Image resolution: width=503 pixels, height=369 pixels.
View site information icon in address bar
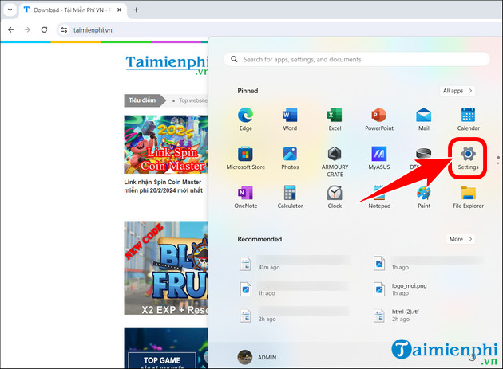(64, 29)
